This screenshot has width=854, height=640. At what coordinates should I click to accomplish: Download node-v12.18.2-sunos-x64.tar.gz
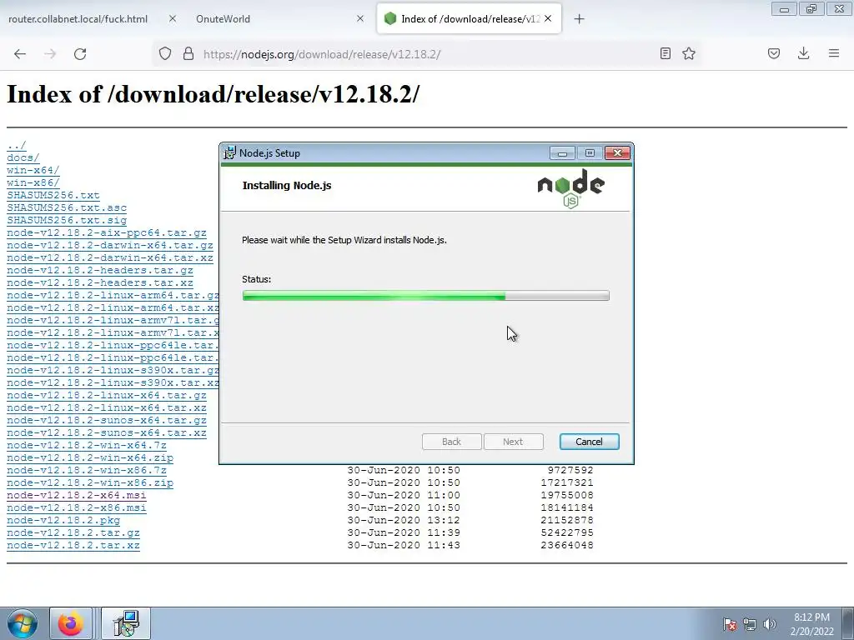tap(107, 421)
